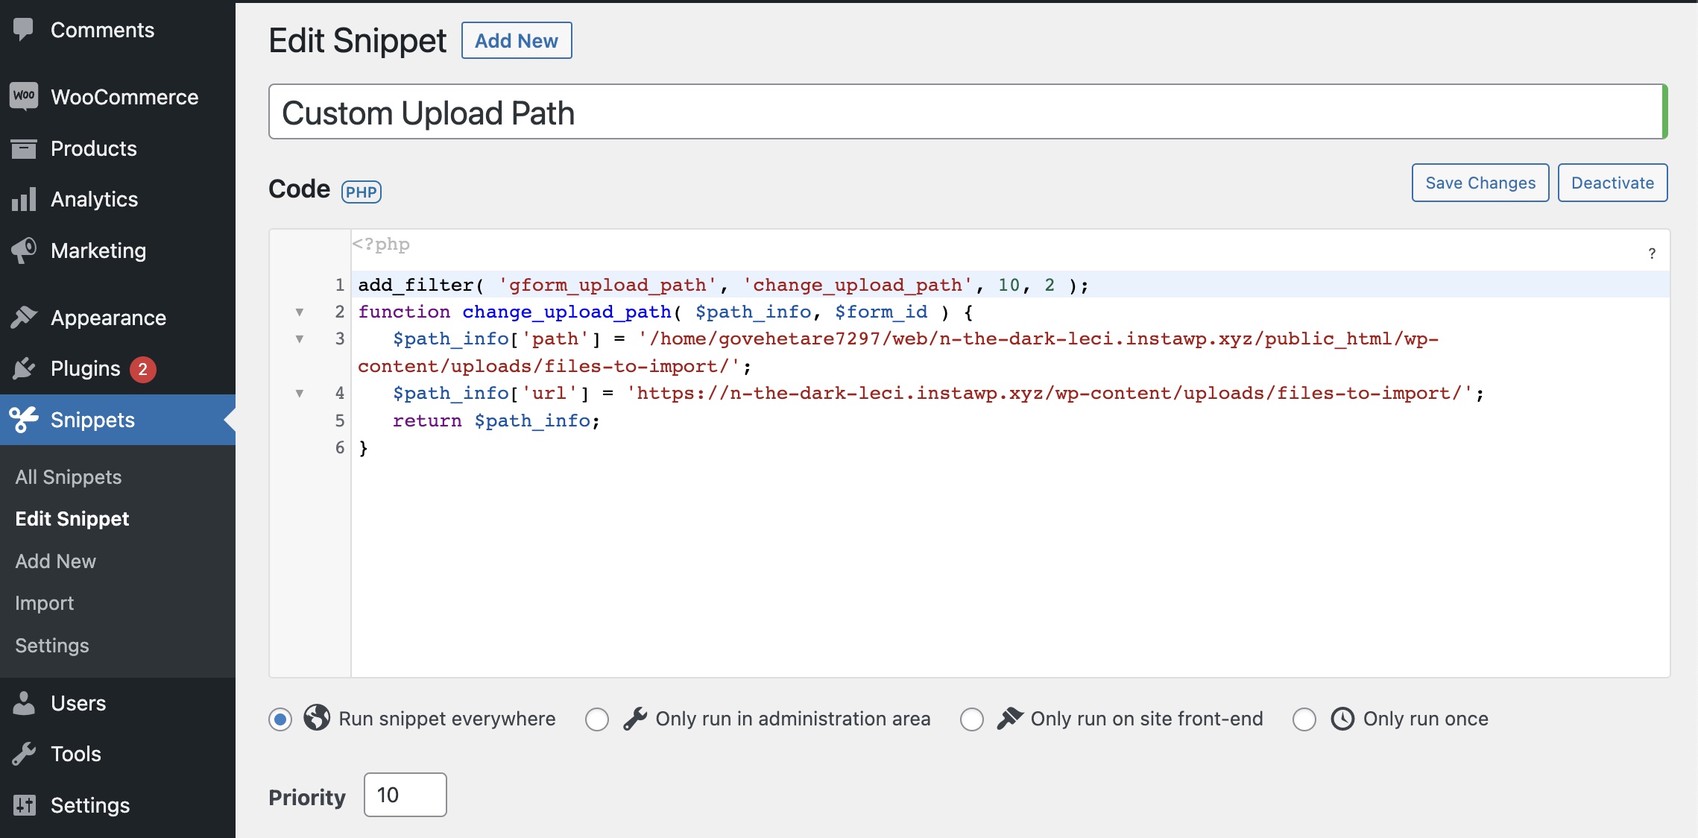Toggle fold arrow beside line 3
The height and width of the screenshot is (838, 1698).
tap(300, 339)
